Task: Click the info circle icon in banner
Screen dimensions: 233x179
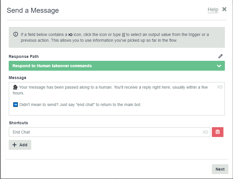Action: (16, 34)
